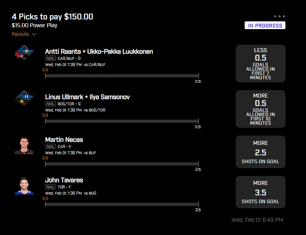Select the John Tavares player name
This screenshot has height=235, width=306.
[64, 180]
